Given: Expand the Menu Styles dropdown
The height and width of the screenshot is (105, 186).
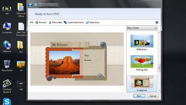Looking at the screenshot, I should (142, 28).
